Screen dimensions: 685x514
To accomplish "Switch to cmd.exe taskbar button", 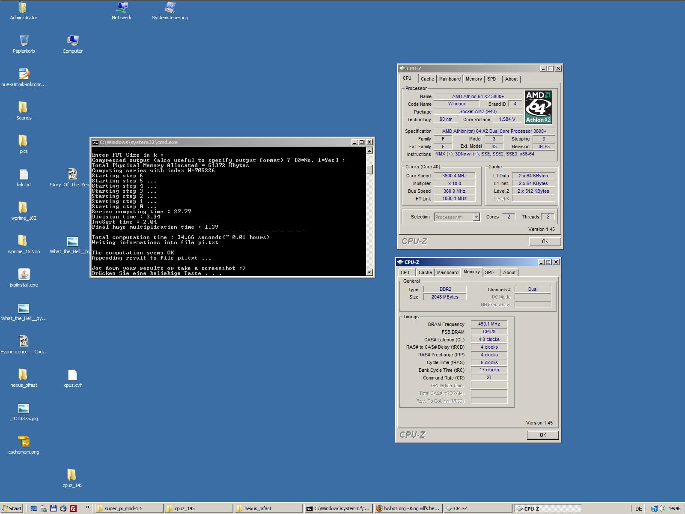I will pyautogui.click(x=338, y=508).
